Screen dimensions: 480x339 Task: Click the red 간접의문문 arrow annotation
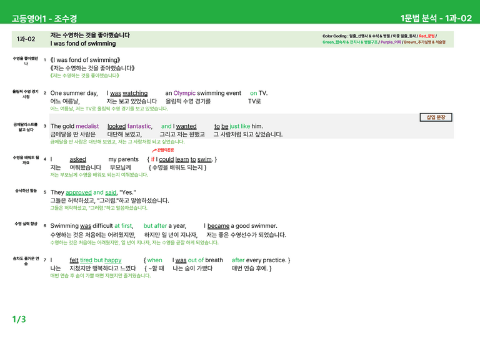point(163,150)
